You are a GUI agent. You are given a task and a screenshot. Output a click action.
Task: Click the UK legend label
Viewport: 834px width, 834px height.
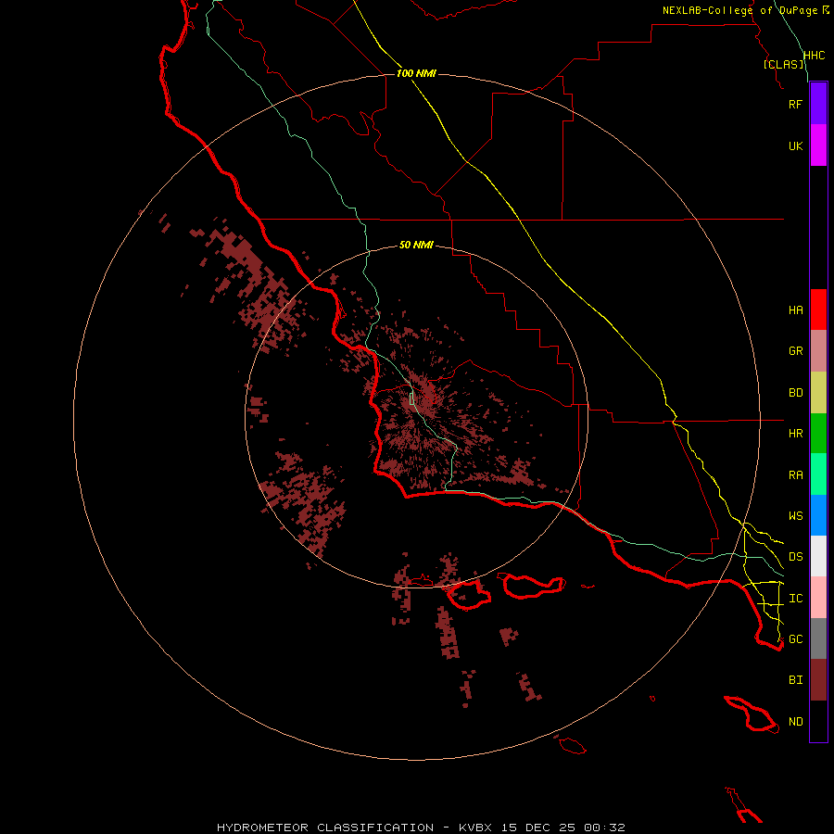[x=795, y=145]
